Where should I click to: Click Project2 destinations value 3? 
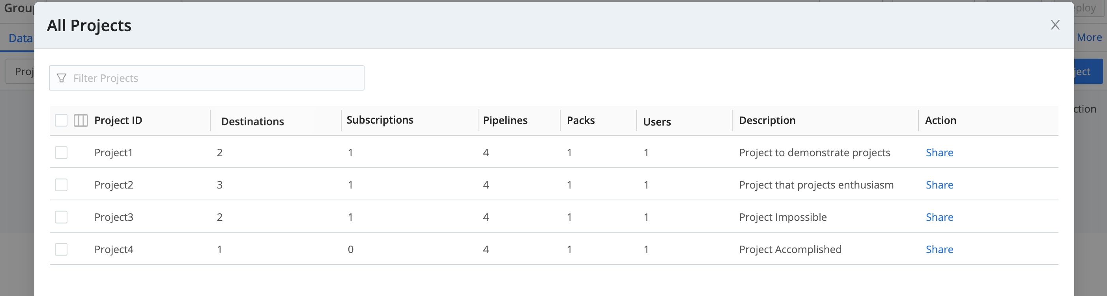[220, 185]
